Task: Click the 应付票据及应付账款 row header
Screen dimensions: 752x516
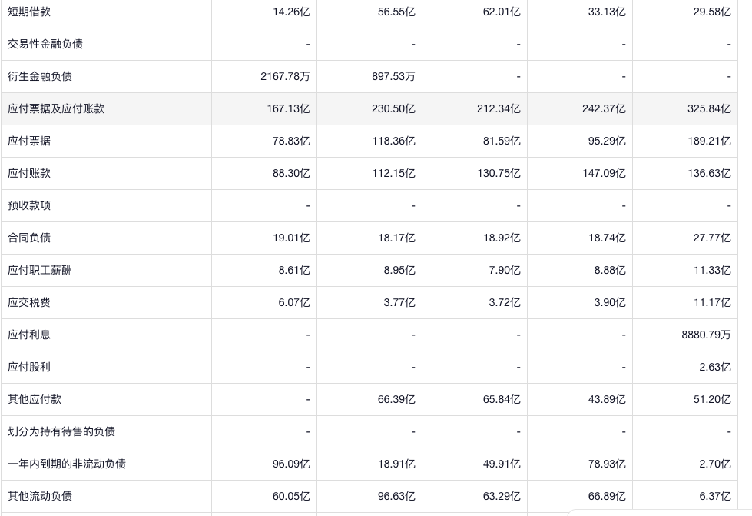Action: click(56, 108)
